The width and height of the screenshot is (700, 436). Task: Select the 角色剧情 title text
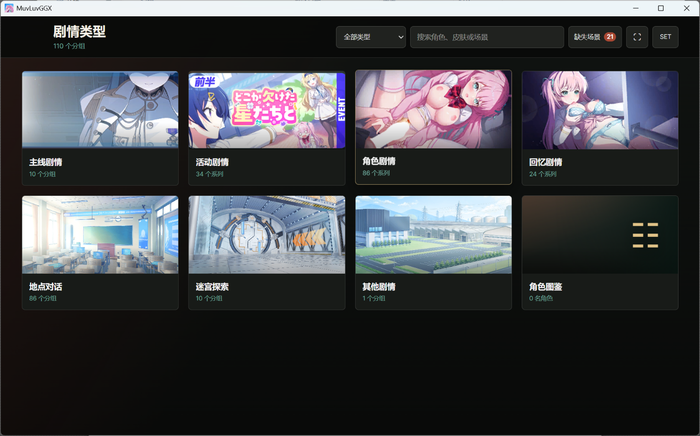379,161
